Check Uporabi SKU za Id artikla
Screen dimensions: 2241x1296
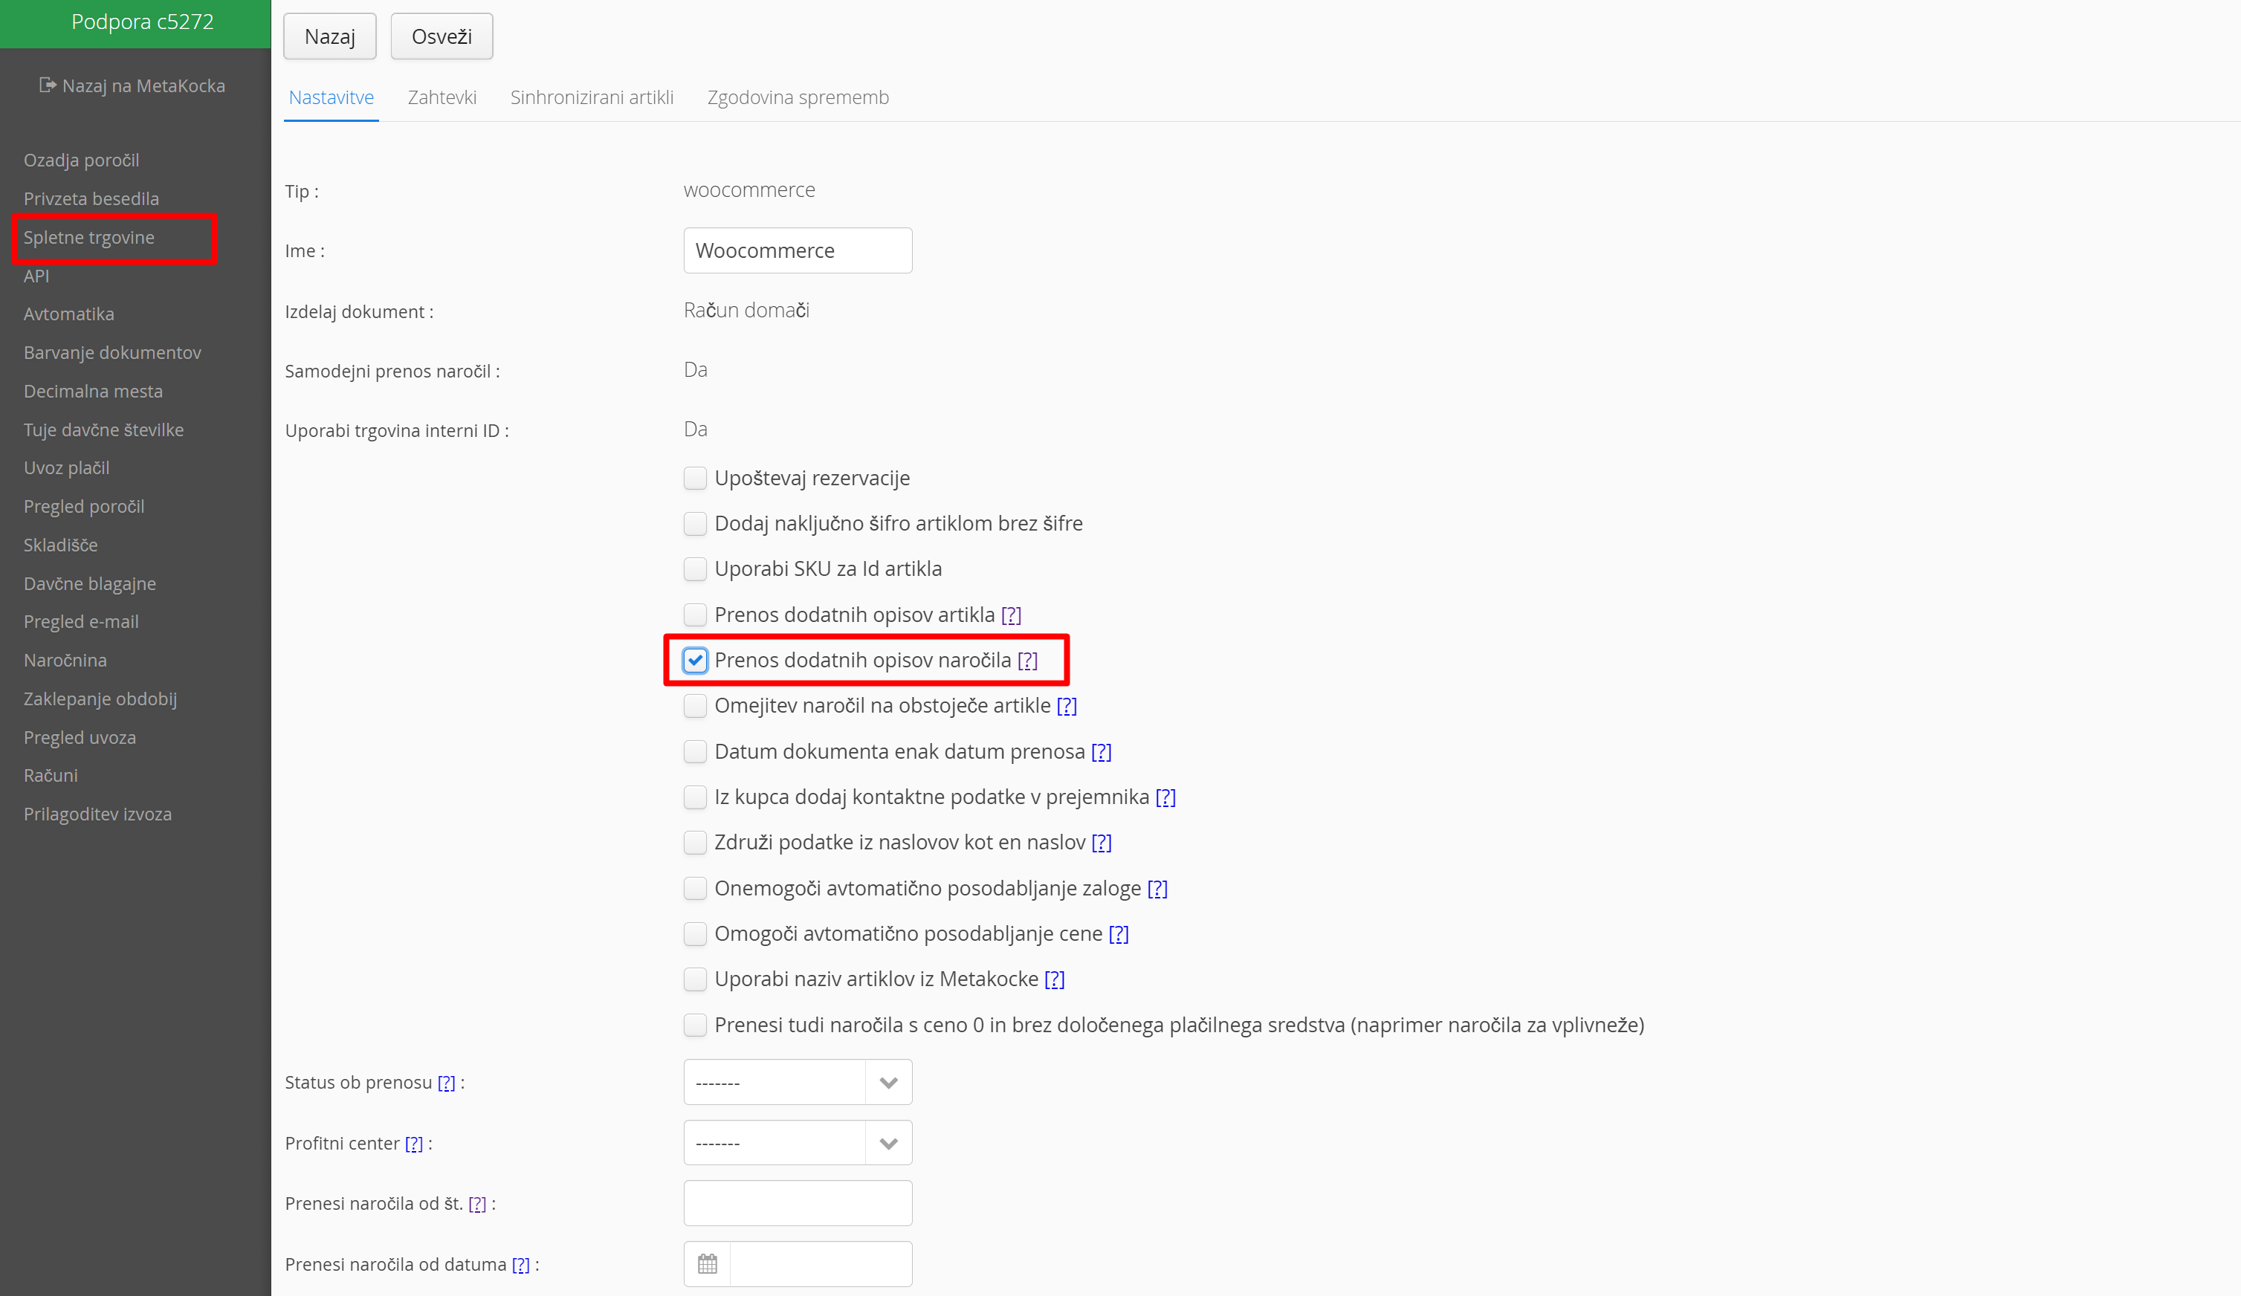[696, 569]
